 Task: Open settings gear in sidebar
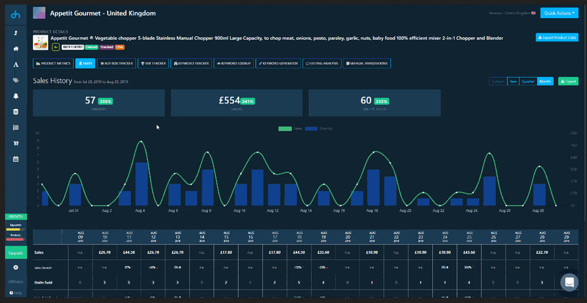pos(15,267)
